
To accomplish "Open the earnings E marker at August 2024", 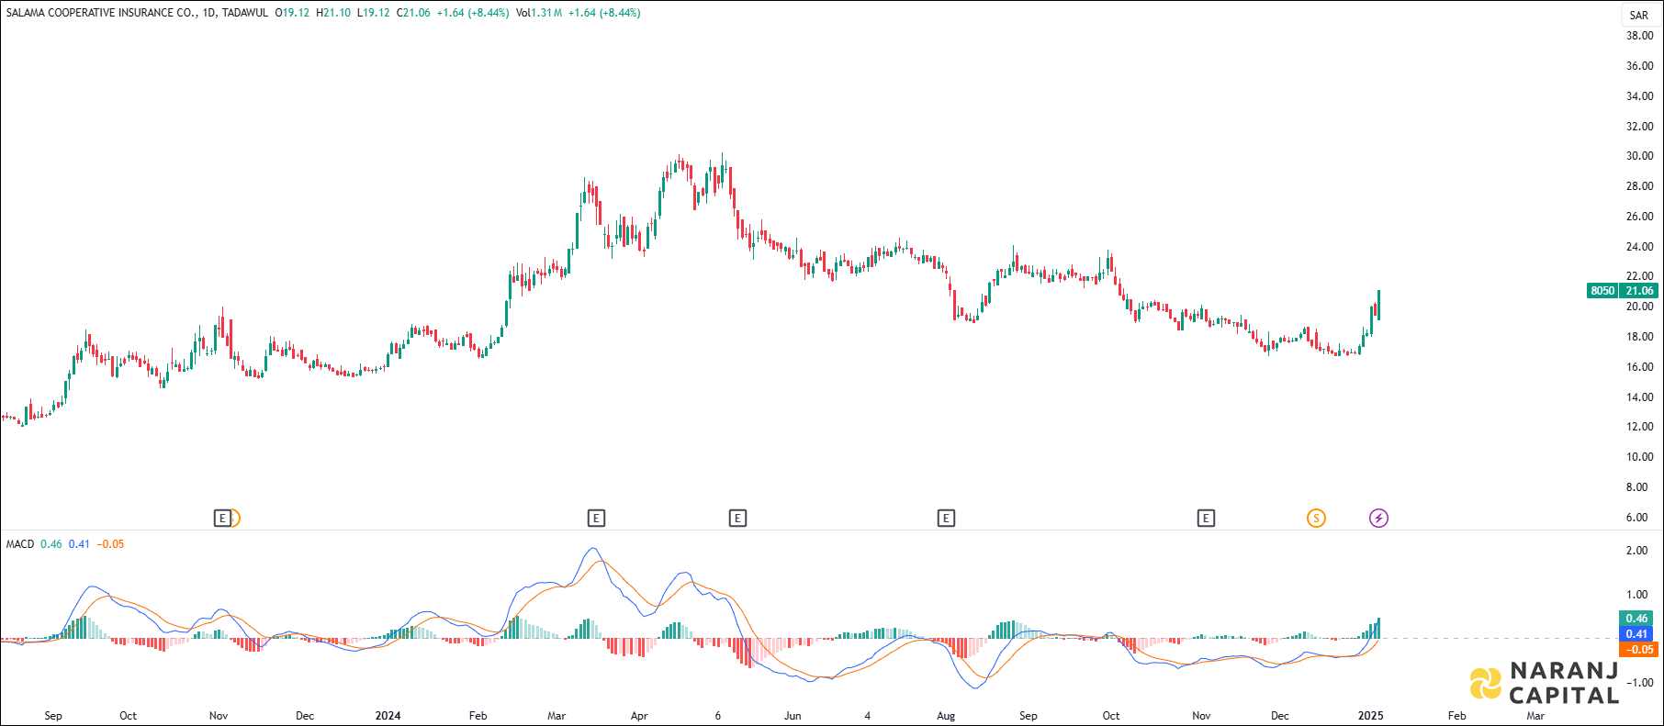I will pos(946,519).
